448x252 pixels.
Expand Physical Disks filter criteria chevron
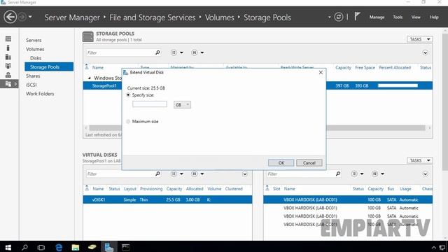(x=425, y=174)
